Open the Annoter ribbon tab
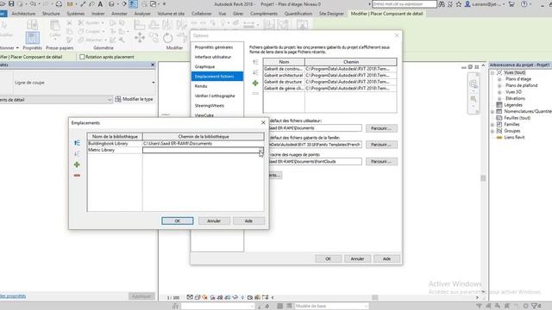 (x=119, y=14)
